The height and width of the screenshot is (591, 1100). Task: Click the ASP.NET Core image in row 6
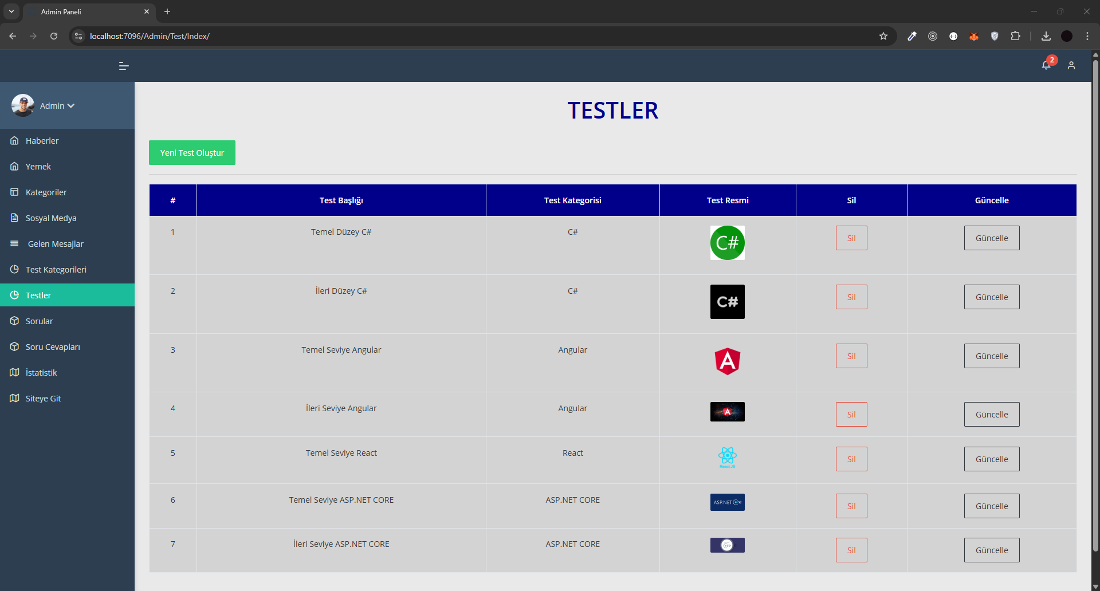coord(728,502)
